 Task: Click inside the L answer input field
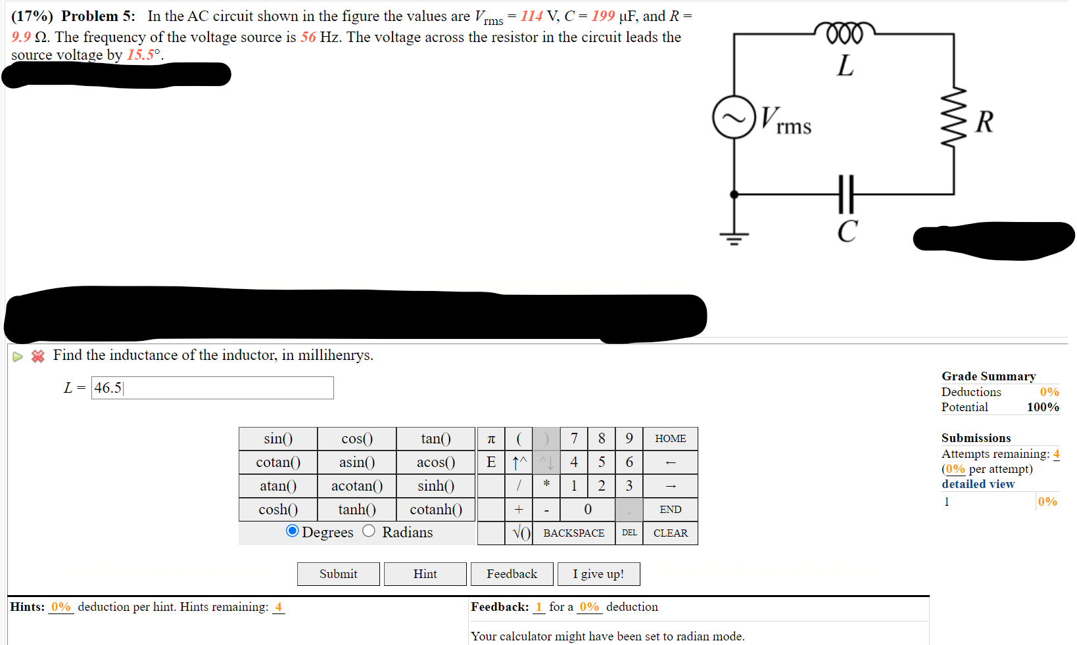pyautogui.click(x=212, y=388)
